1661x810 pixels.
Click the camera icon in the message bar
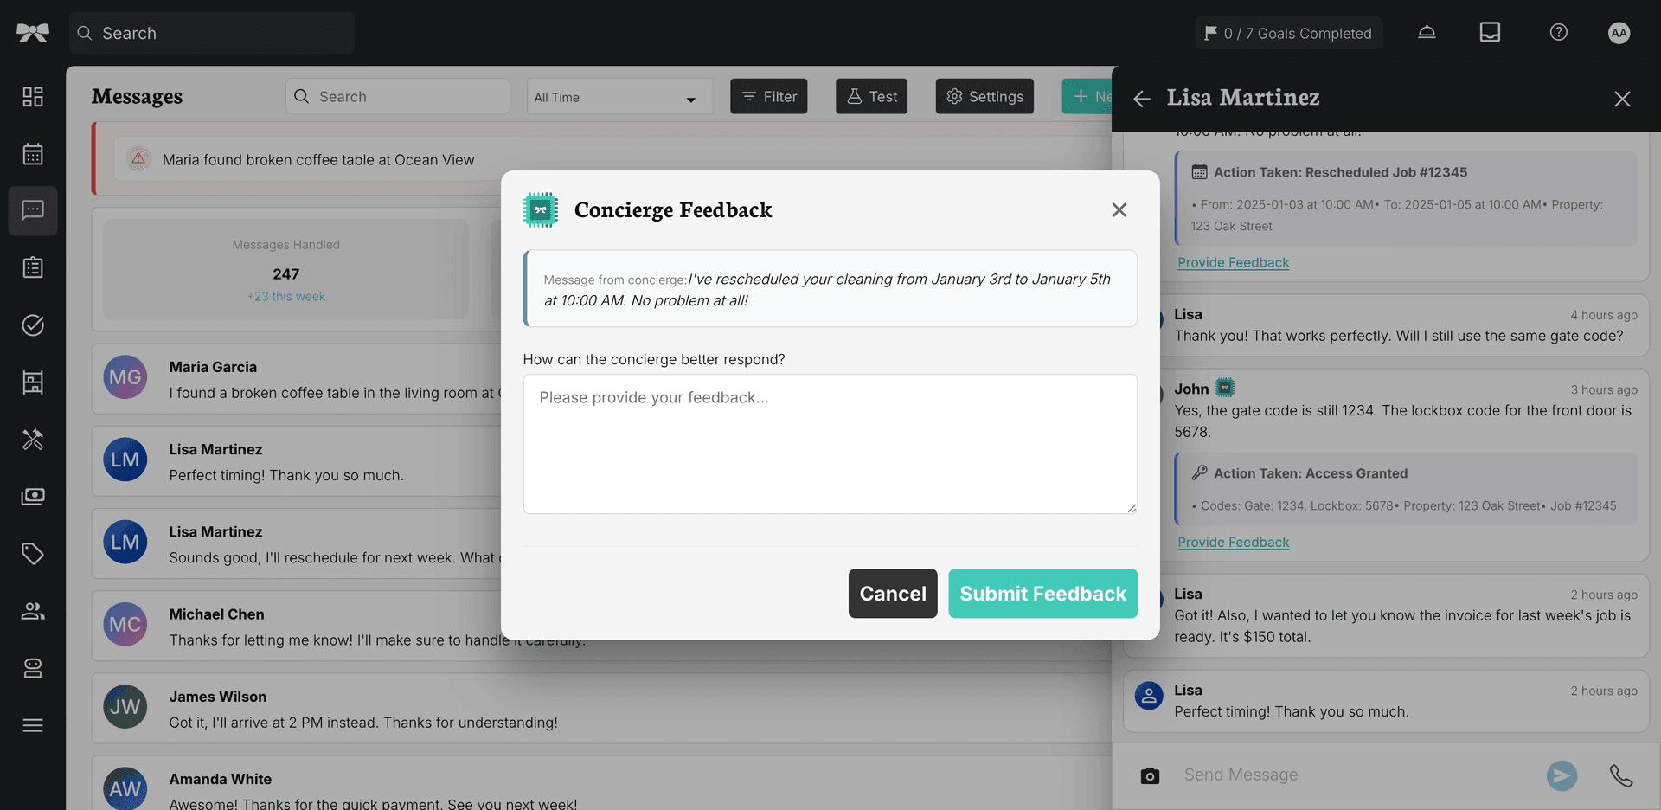(1149, 775)
